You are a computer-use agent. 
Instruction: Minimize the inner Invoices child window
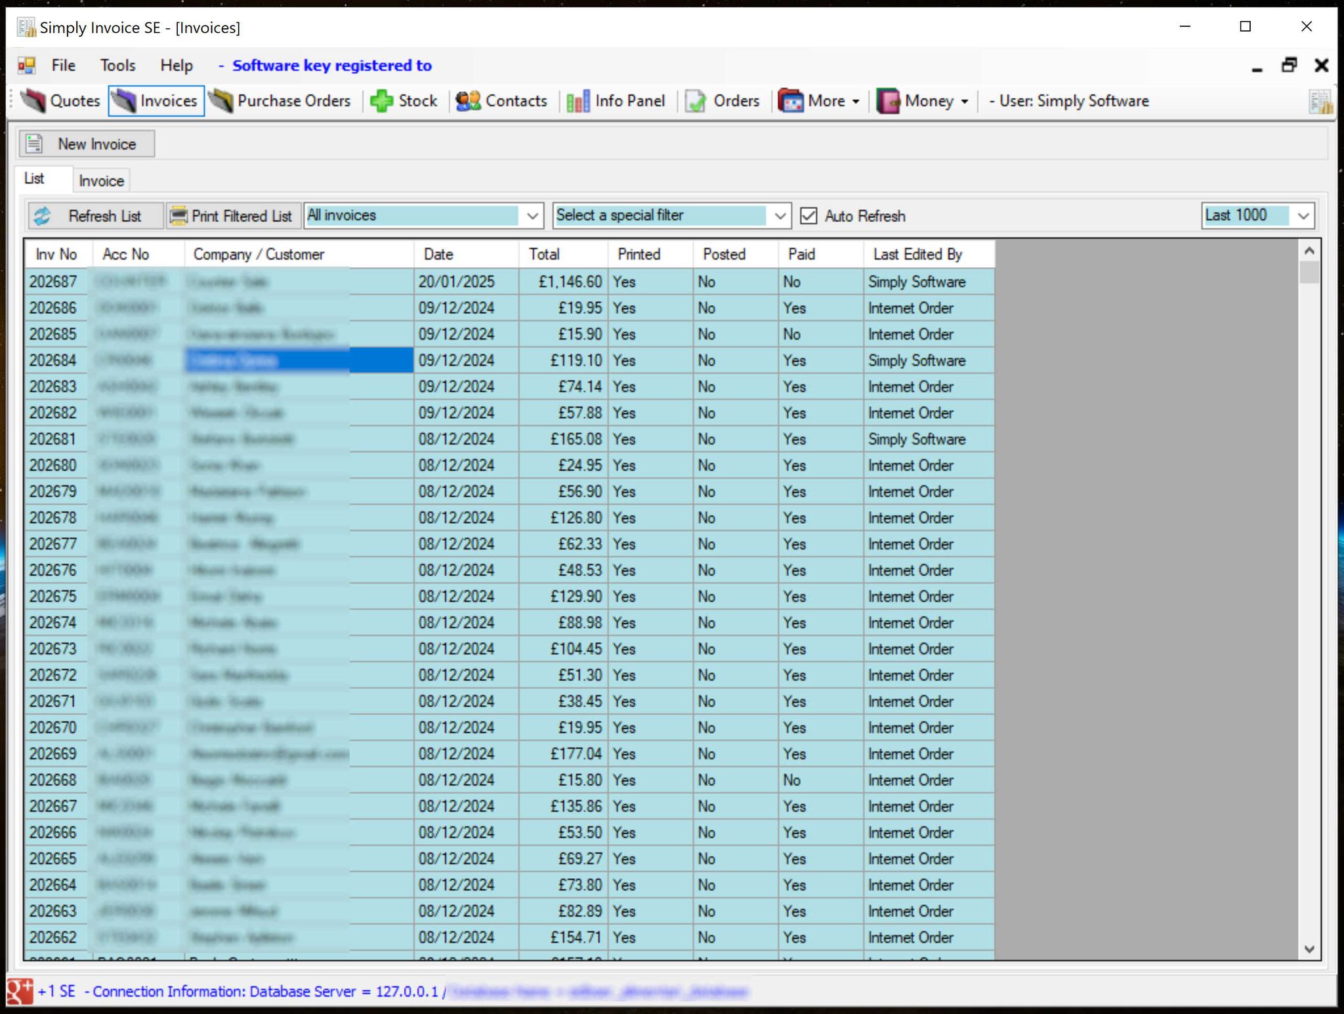[x=1257, y=68]
